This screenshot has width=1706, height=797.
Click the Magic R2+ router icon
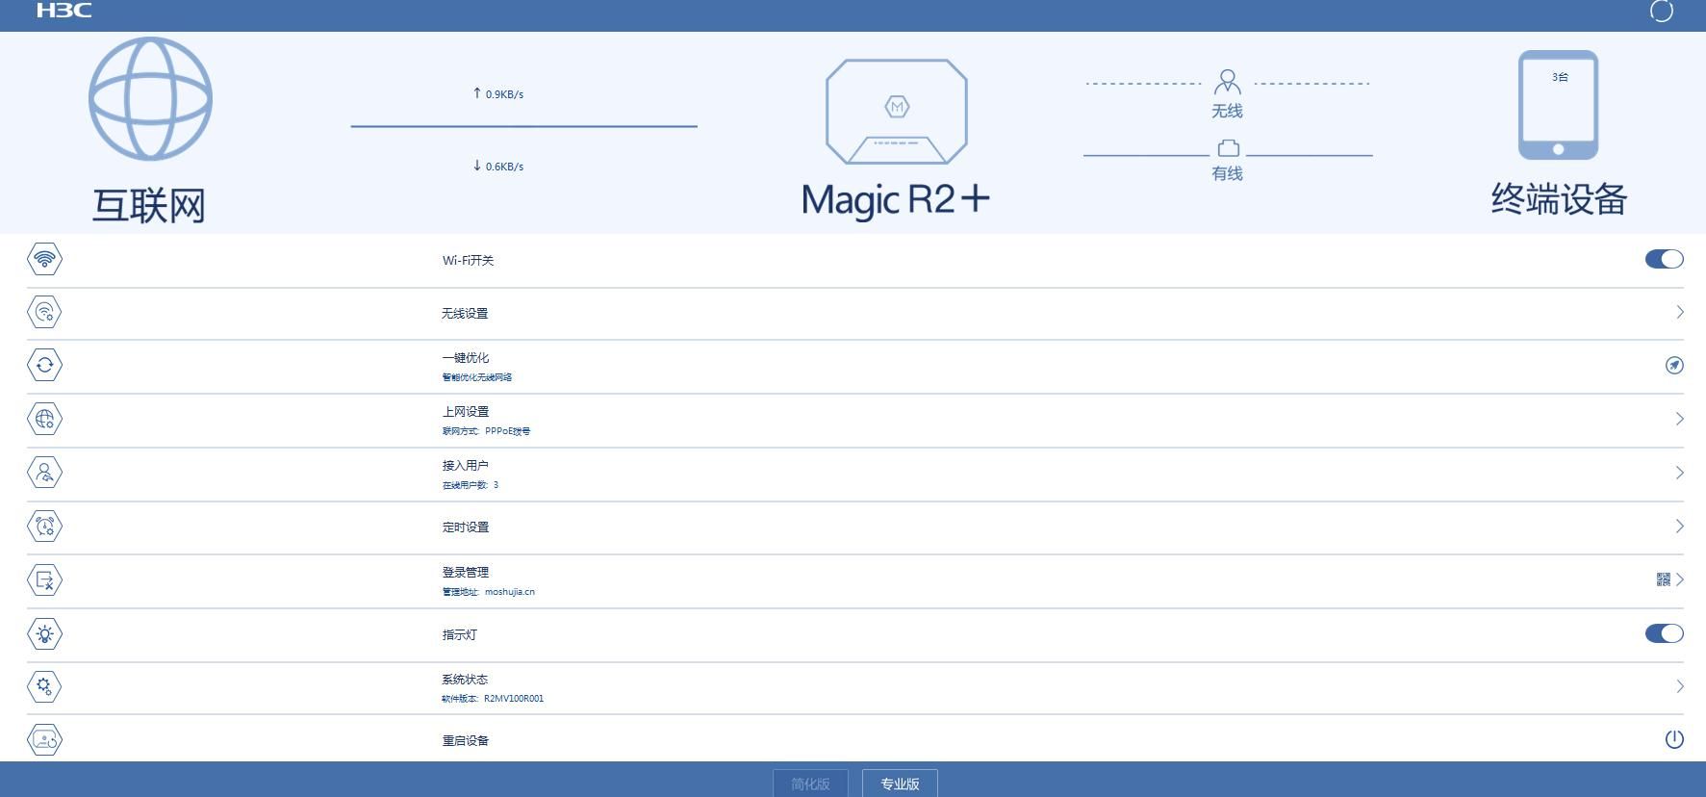coord(897,112)
